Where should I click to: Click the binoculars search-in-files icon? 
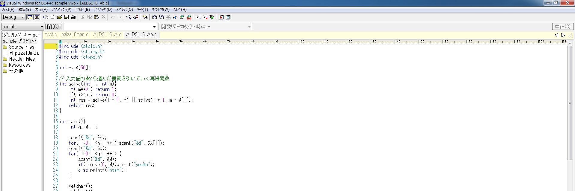pos(145,17)
